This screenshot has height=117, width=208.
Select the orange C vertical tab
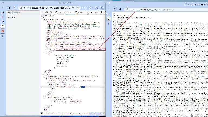pos(2,31)
